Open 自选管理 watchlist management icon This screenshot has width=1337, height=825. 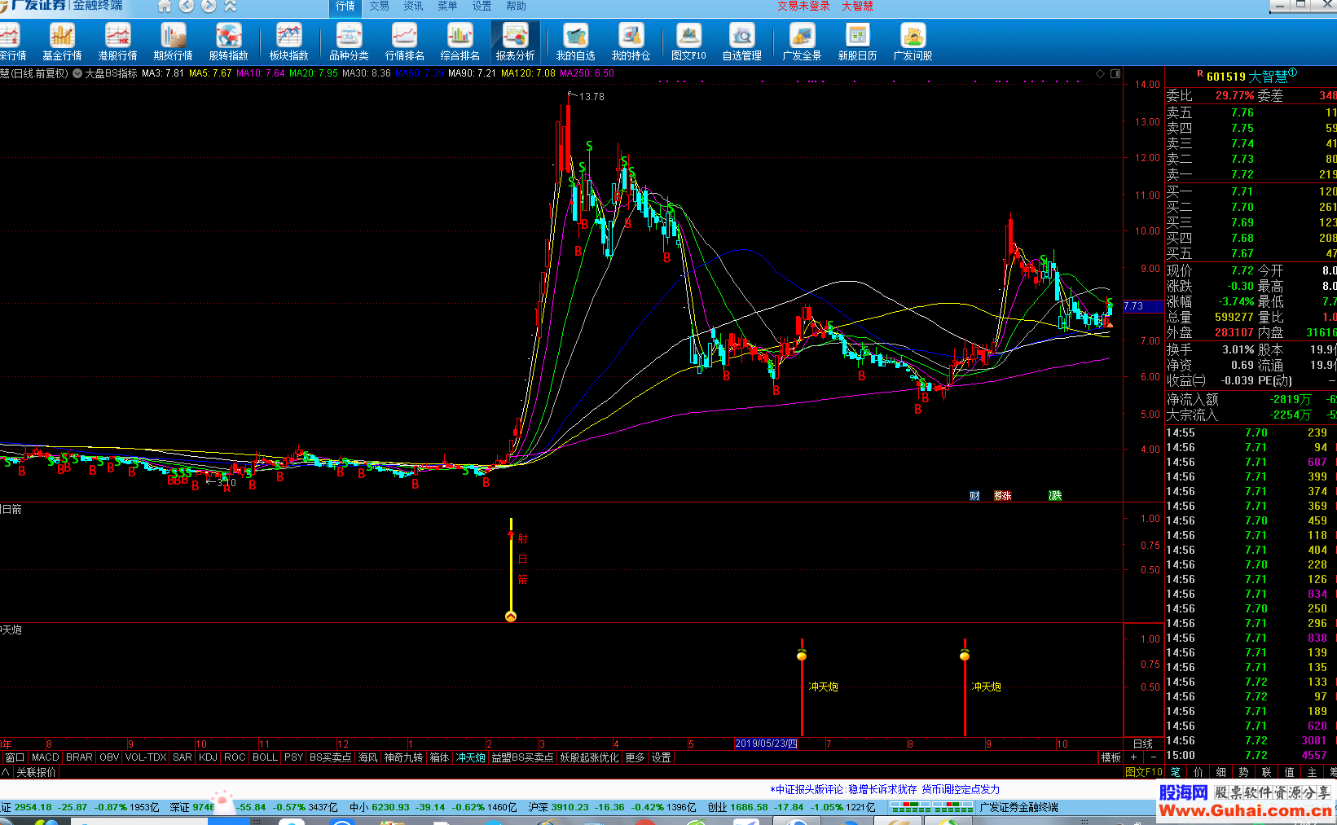point(741,42)
